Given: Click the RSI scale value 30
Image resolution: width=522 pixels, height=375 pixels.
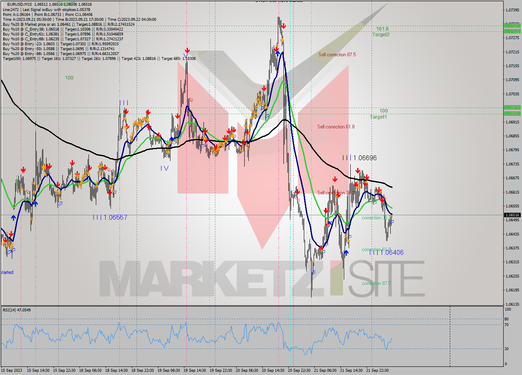Looking at the screenshot, I should 507,349.
